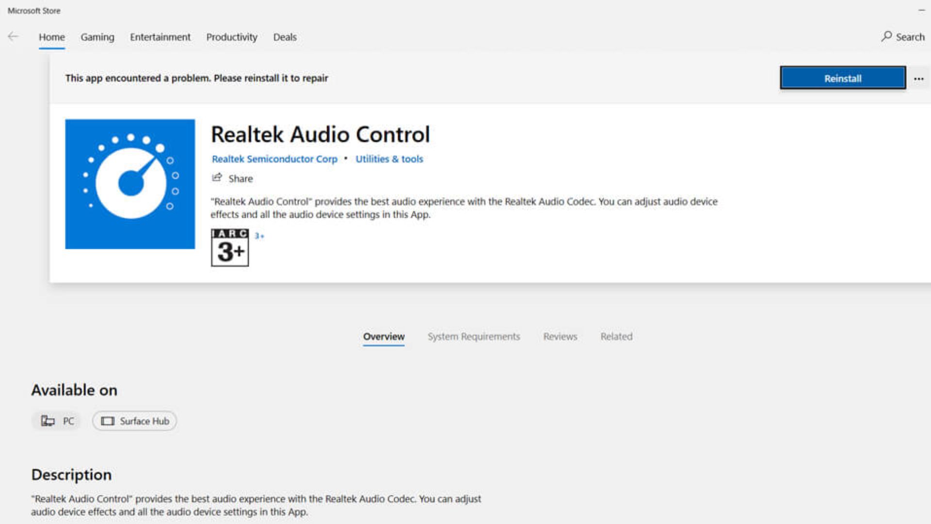Select the Overview section tab

point(384,336)
